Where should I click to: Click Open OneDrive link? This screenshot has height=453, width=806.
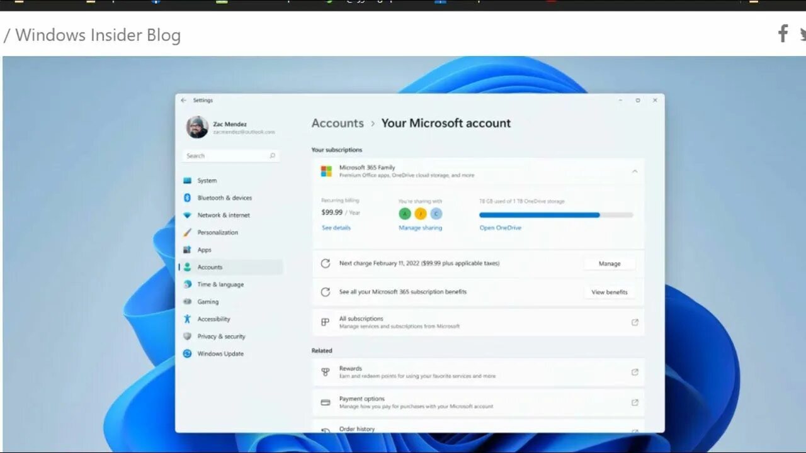(501, 228)
